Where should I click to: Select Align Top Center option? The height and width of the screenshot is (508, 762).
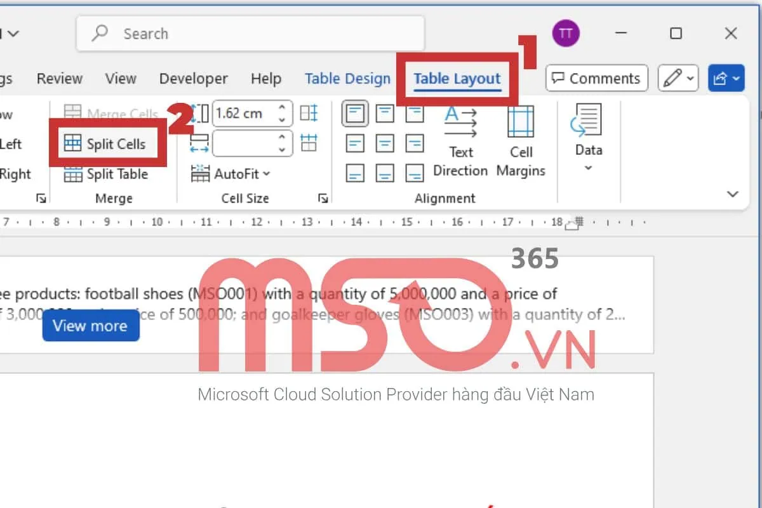tap(385, 114)
